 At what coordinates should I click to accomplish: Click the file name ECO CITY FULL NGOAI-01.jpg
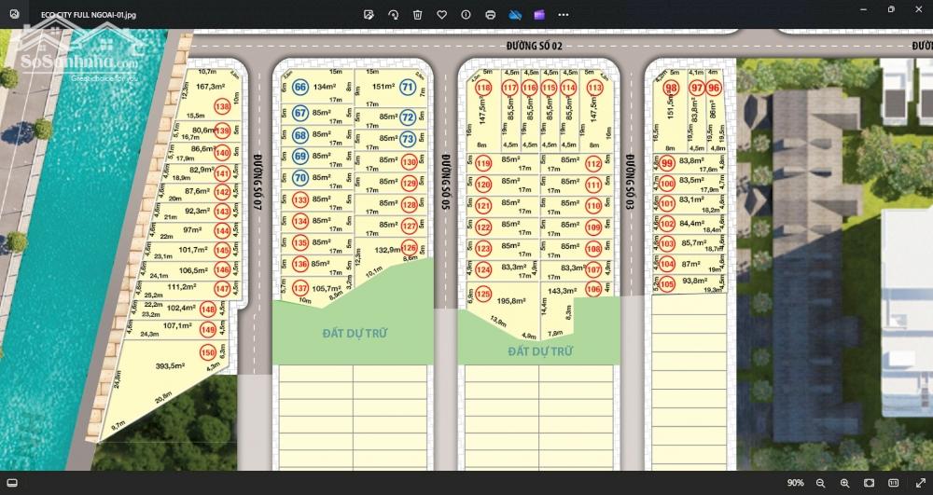(76, 16)
